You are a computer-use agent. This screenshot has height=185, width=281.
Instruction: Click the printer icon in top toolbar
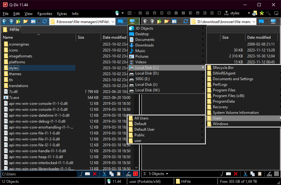coord(255,13)
